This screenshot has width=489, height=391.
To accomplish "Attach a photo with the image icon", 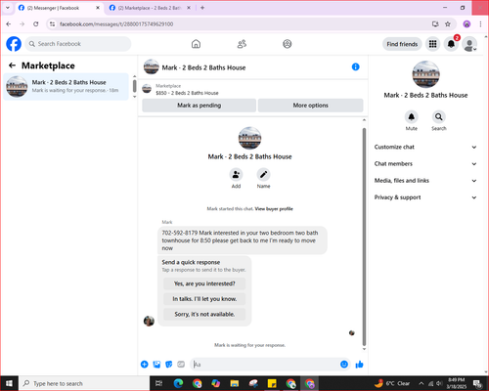I will click(x=156, y=365).
